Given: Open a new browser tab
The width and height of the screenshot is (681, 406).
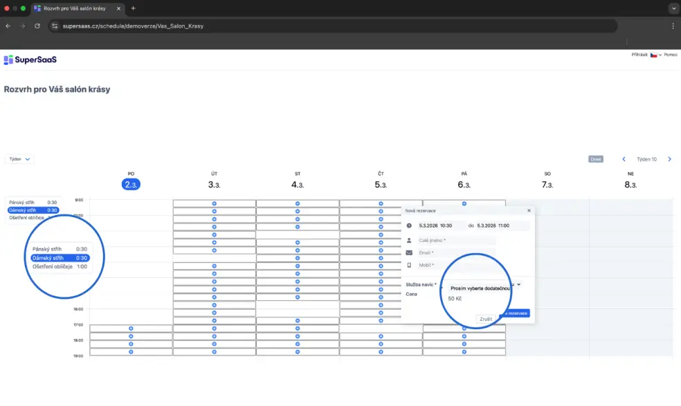Looking at the screenshot, I should pyautogui.click(x=133, y=8).
